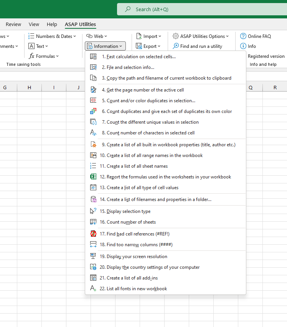This screenshot has height=327, width=287.
Task: Click the list of all range names icon
Action: tap(93, 155)
